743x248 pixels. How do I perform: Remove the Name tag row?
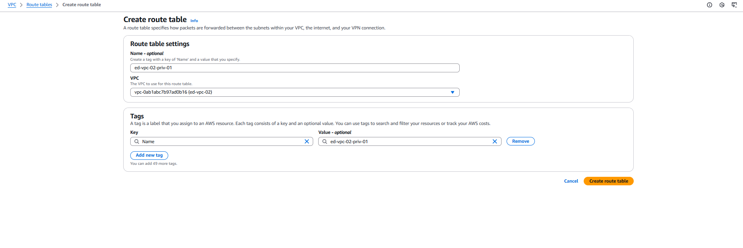coord(521,141)
